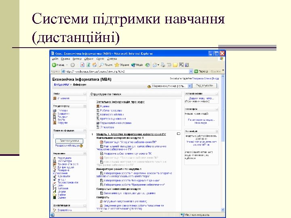
Task: Open the Додати нову тему link
Action: [201, 98]
